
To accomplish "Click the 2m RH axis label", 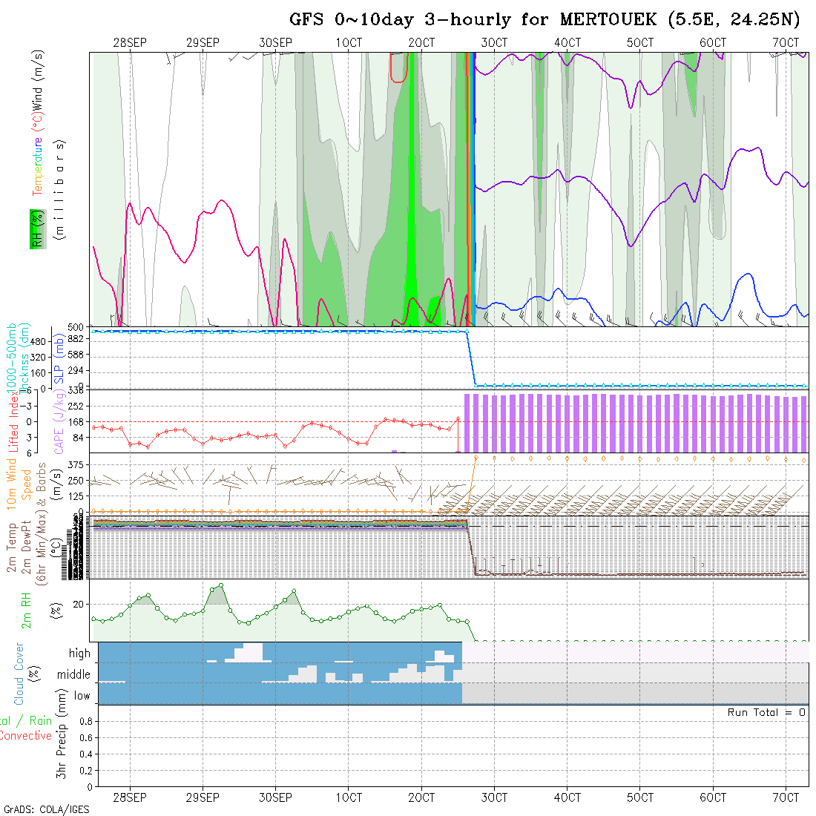I will 27,611.
